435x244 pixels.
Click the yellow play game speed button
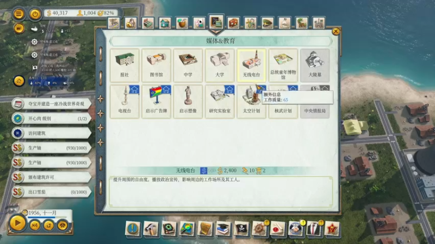coord(17,223)
